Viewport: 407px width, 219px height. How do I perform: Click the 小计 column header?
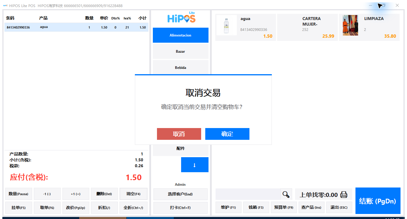point(143,18)
